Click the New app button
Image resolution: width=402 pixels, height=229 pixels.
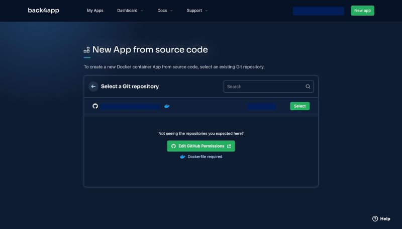(x=362, y=11)
